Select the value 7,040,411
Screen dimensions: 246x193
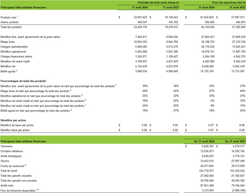coord(141,37)
